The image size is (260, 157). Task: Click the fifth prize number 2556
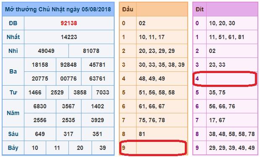40,120
